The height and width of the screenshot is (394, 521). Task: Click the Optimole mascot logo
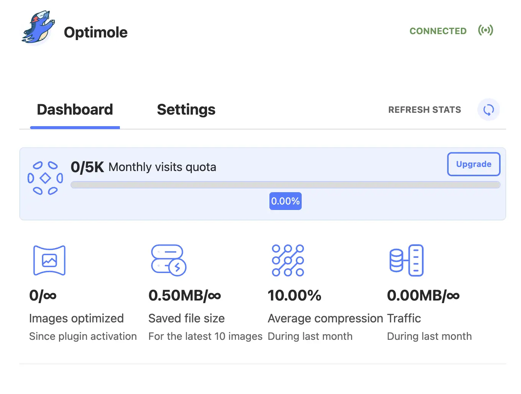[38, 27]
